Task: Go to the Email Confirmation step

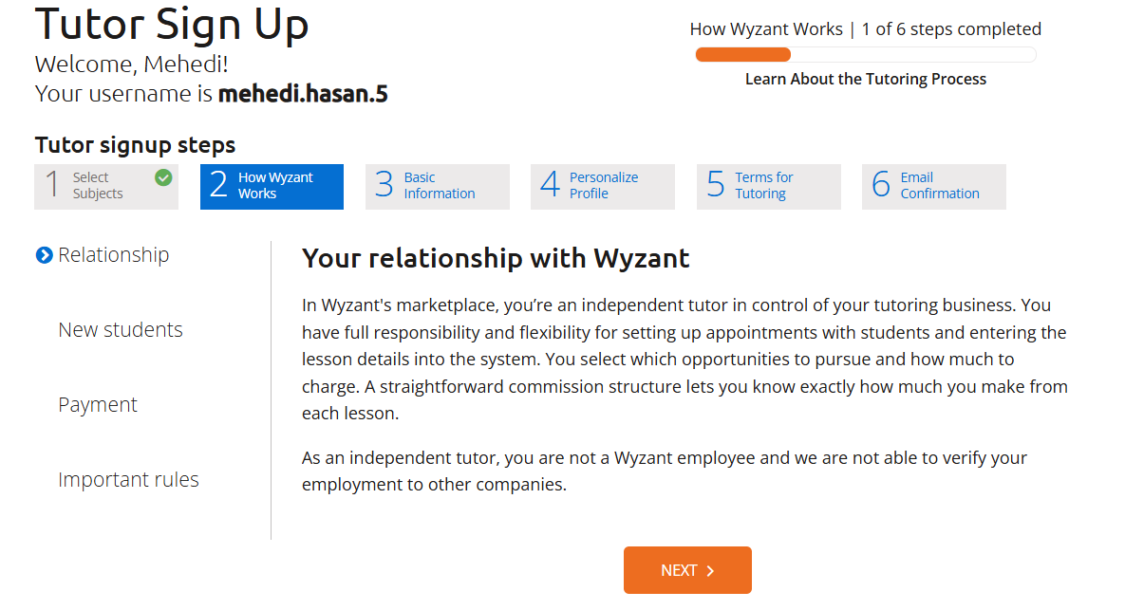Action: (x=933, y=186)
